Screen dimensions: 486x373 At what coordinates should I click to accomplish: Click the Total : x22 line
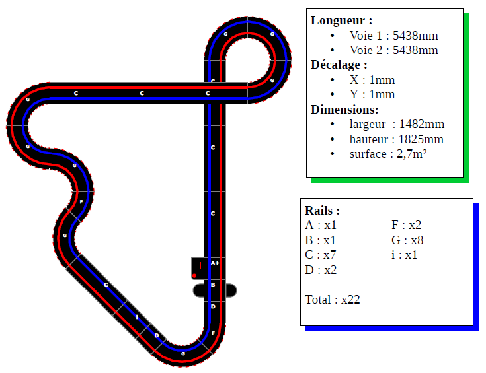pos(333,300)
